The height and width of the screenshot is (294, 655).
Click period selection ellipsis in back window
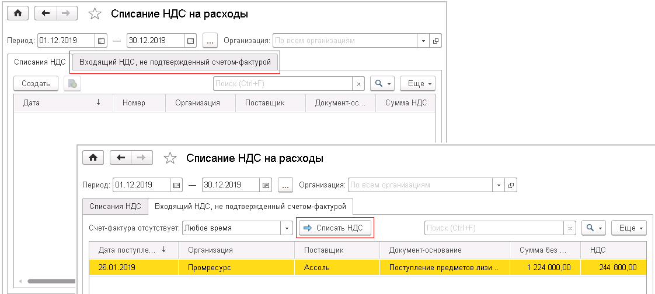(x=210, y=41)
